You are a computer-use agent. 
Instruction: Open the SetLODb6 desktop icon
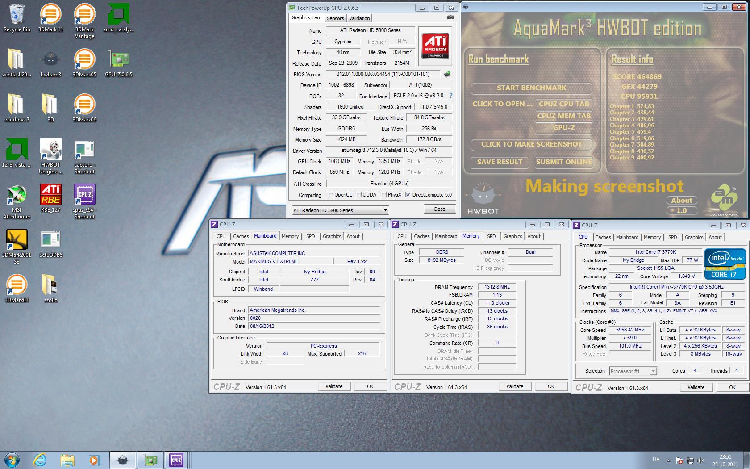(x=50, y=243)
